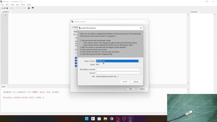Open Google Chrome from the taskbar
Image resolution: width=217 pixels, height=122 pixels.
(x=112, y=119)
